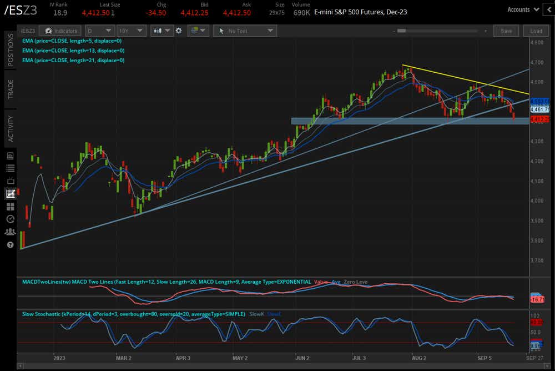Open the Indicators editor button
Viewport: 555px width, 371px height.
point(60,31)
